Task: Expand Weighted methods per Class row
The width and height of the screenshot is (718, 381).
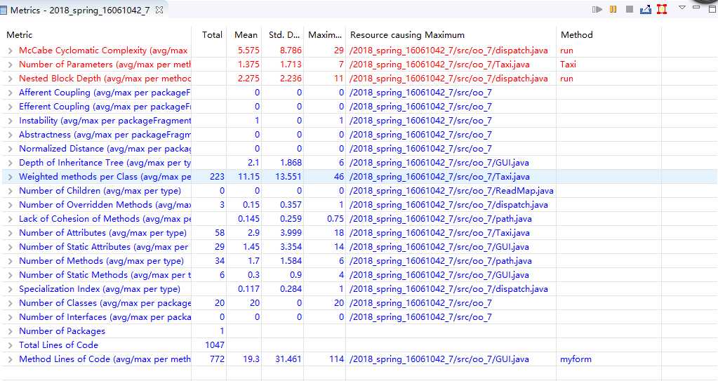Action: 10,178
